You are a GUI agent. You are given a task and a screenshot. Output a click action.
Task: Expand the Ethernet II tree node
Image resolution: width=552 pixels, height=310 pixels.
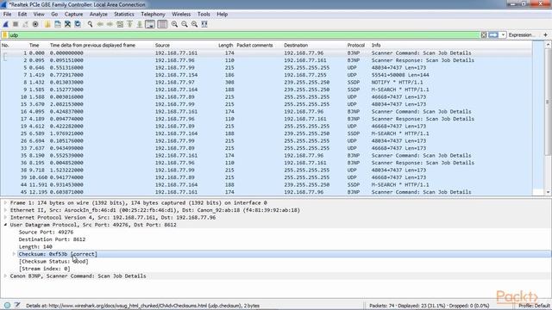tap(5, 210)
